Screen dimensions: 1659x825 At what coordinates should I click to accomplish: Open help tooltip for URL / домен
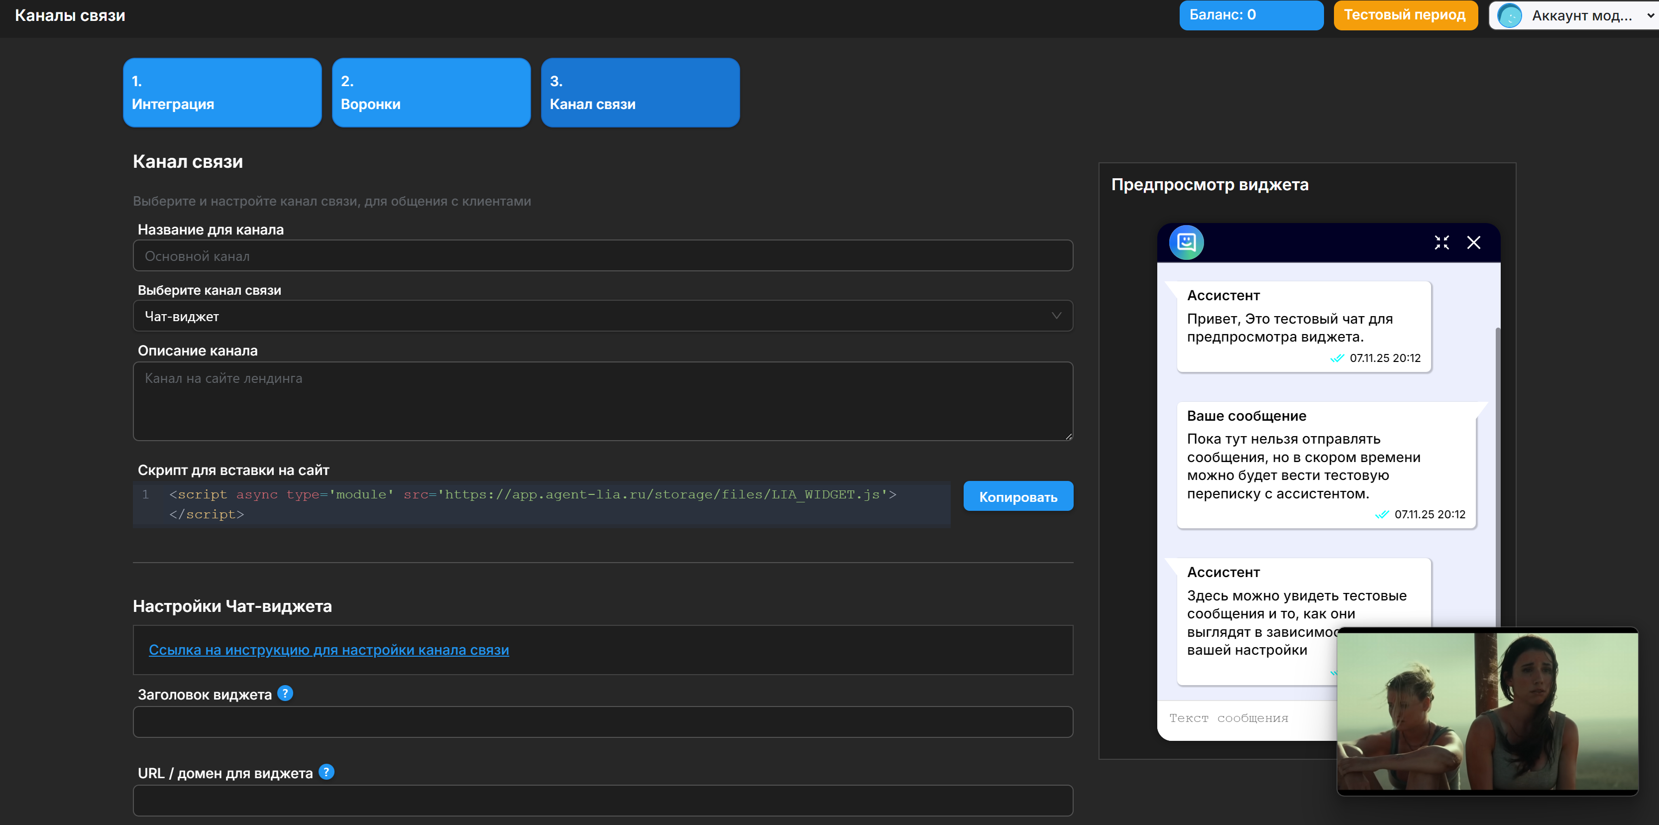pyautogui.click(x=326, y=772)
